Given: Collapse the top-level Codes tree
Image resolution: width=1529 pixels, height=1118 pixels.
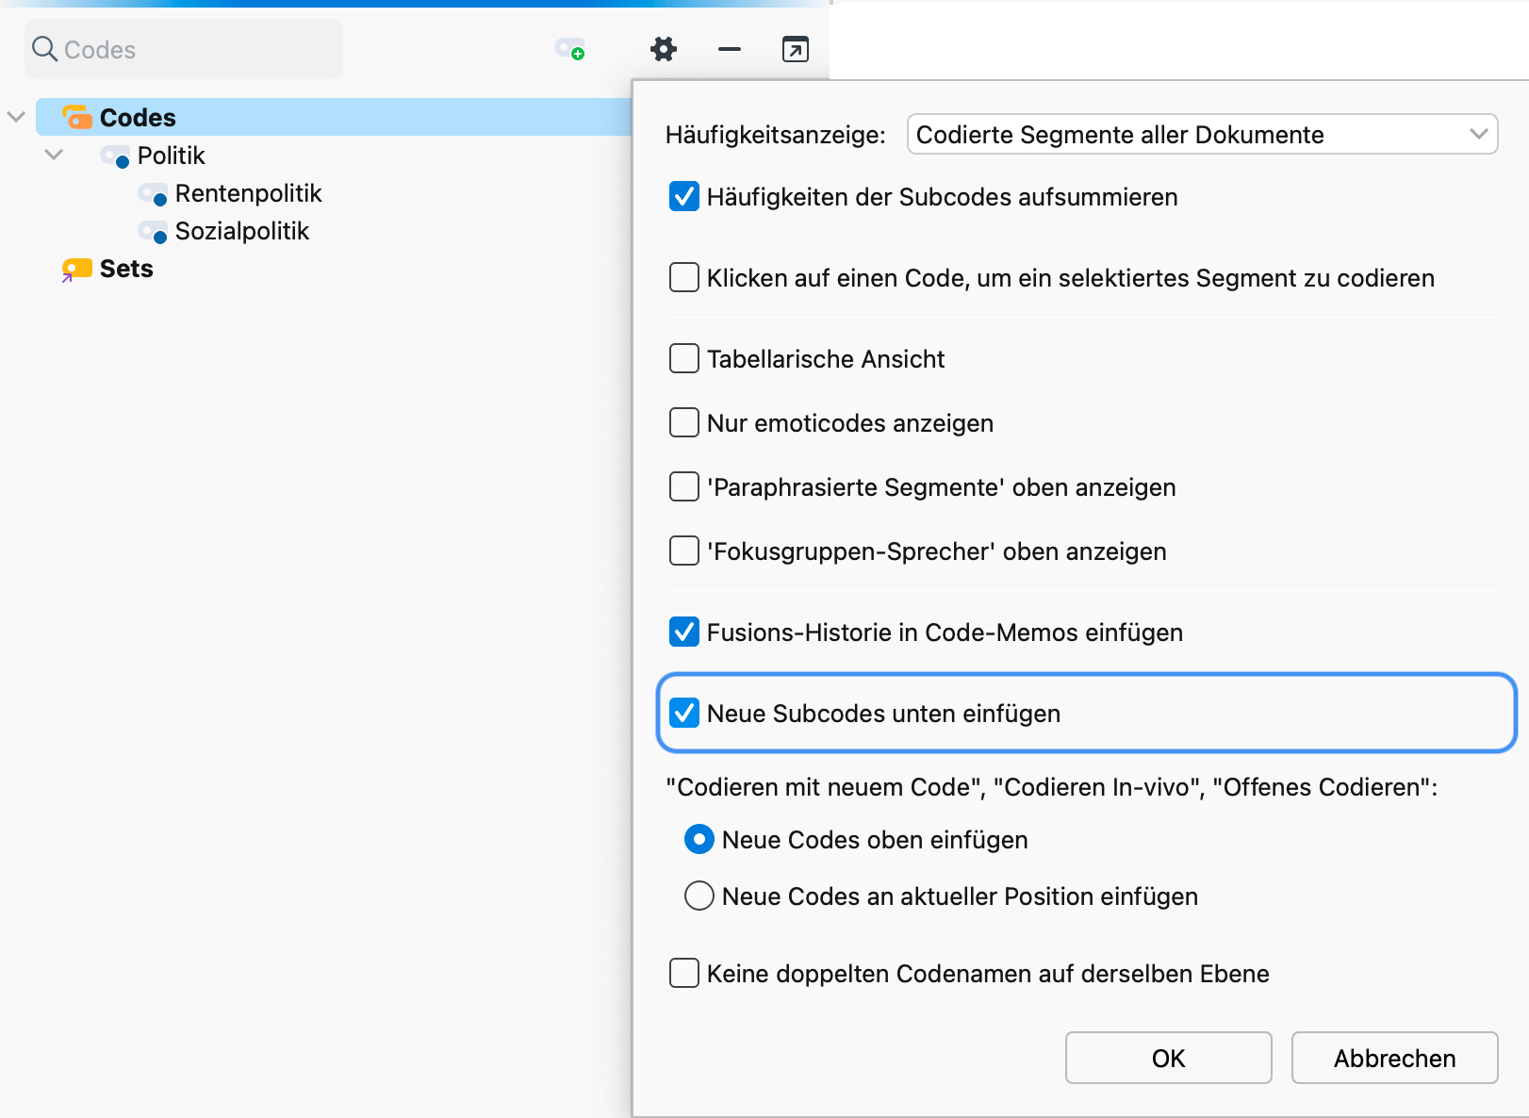Looking at the screenshot, I should [16, 117].
